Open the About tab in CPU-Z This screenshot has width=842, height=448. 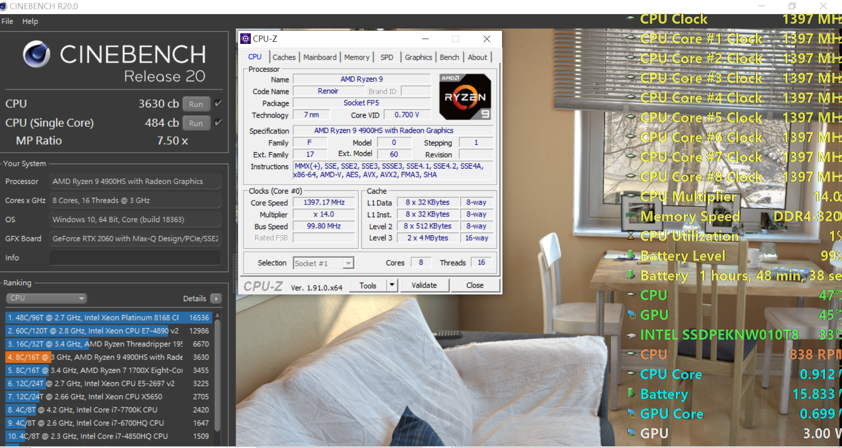pos(477,57)
